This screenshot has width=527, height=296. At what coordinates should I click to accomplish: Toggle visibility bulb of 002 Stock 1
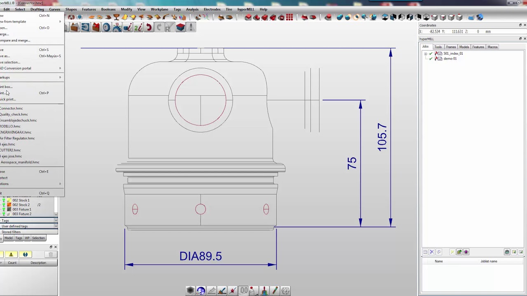[4, 200]
